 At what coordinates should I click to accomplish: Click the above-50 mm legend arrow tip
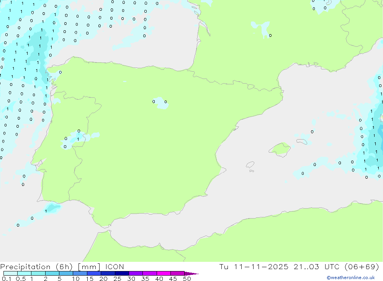tap(192, 273)
